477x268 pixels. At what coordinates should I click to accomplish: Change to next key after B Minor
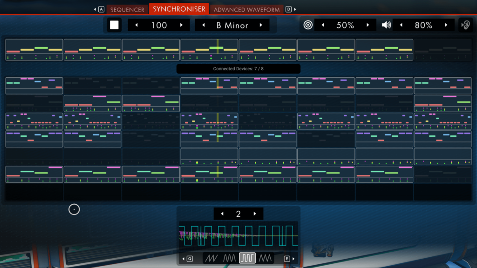(x=261, y=25)
